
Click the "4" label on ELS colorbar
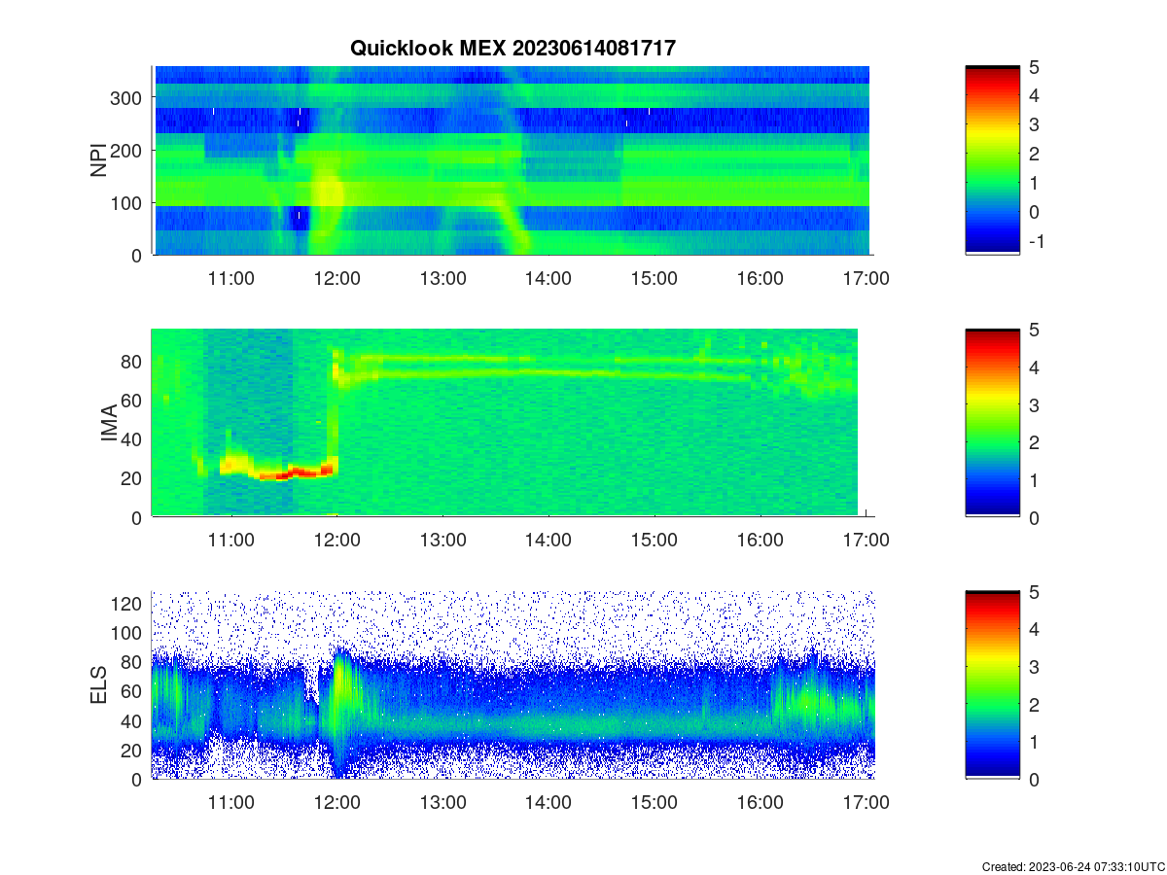(1035, 629)
